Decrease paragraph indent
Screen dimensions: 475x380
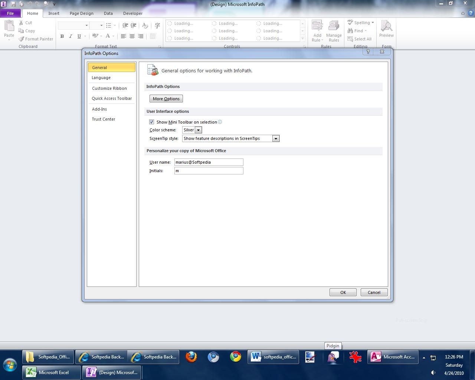pyautogui.click(x=125, y=25)
